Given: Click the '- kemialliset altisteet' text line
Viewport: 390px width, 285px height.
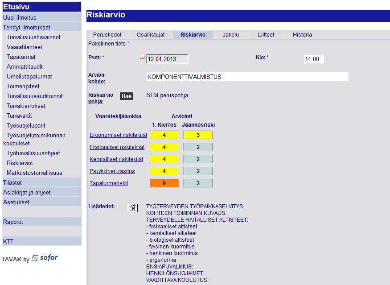Looking at the screenshot, I should [x=171, y=233].
